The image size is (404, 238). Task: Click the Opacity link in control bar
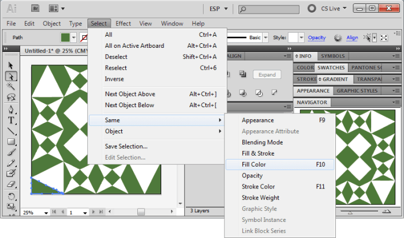point(317,38)
